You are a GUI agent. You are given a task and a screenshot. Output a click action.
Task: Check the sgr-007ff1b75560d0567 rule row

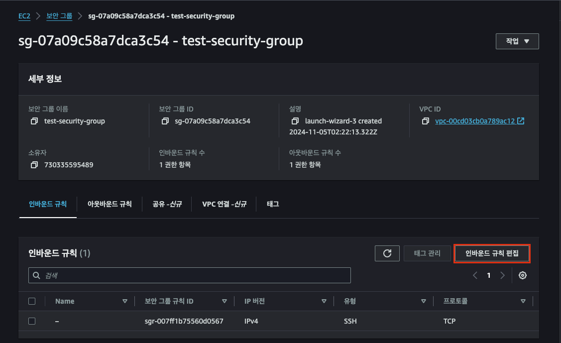coord(32,321)
